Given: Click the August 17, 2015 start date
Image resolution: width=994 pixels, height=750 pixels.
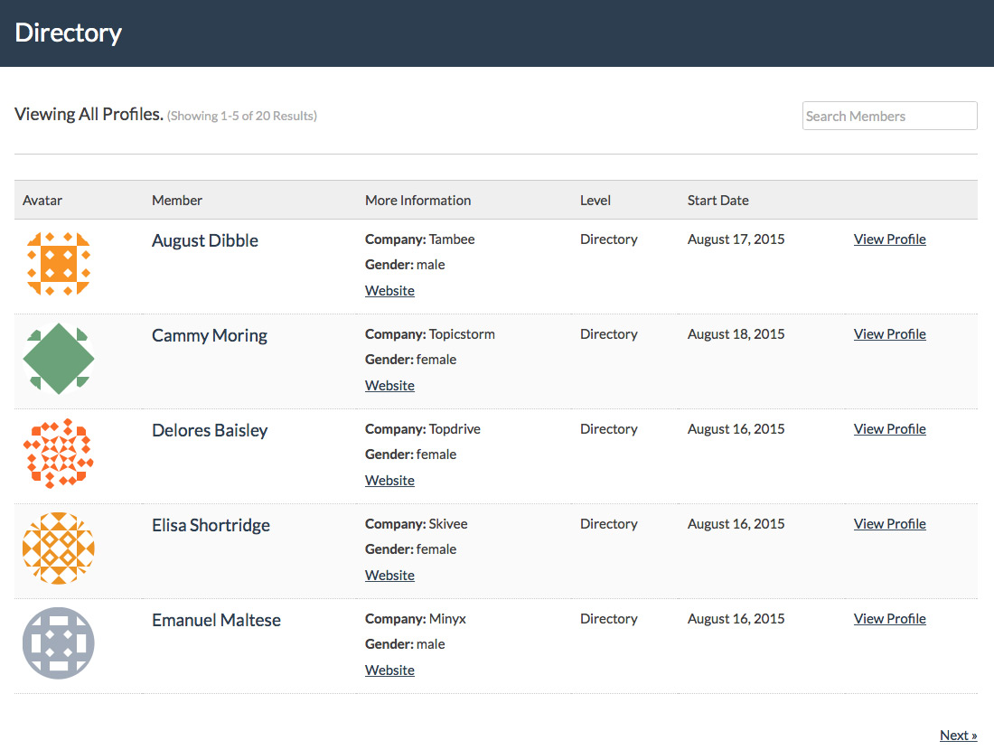Looking at the screenshot, I should pyautogui.click(x=736, y=239).
